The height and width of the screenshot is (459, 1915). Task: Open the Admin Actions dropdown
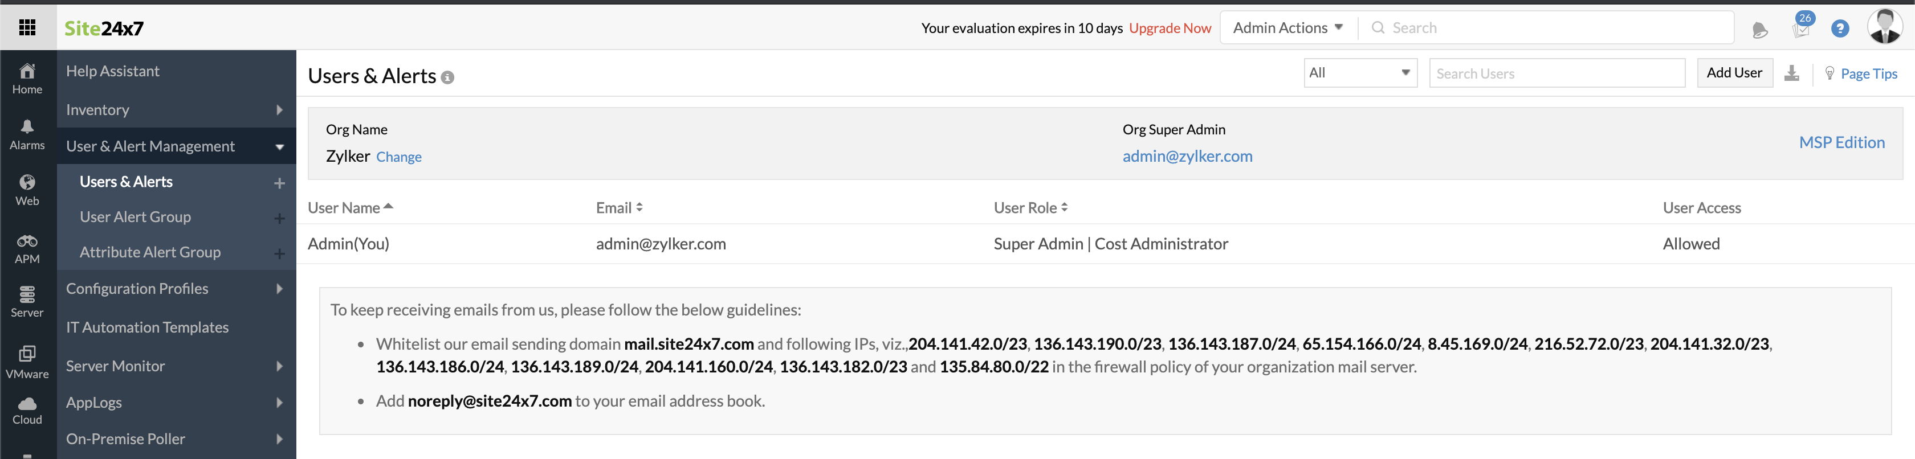1287,28
